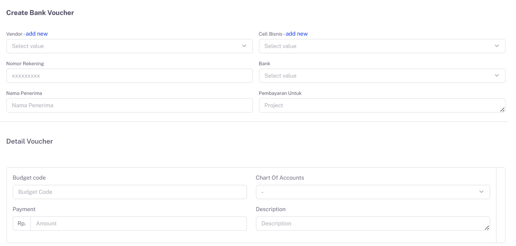516x246 pixels.
Task: Click 'add new' link beside Cell Bisnis
Action: click(297, 34)
